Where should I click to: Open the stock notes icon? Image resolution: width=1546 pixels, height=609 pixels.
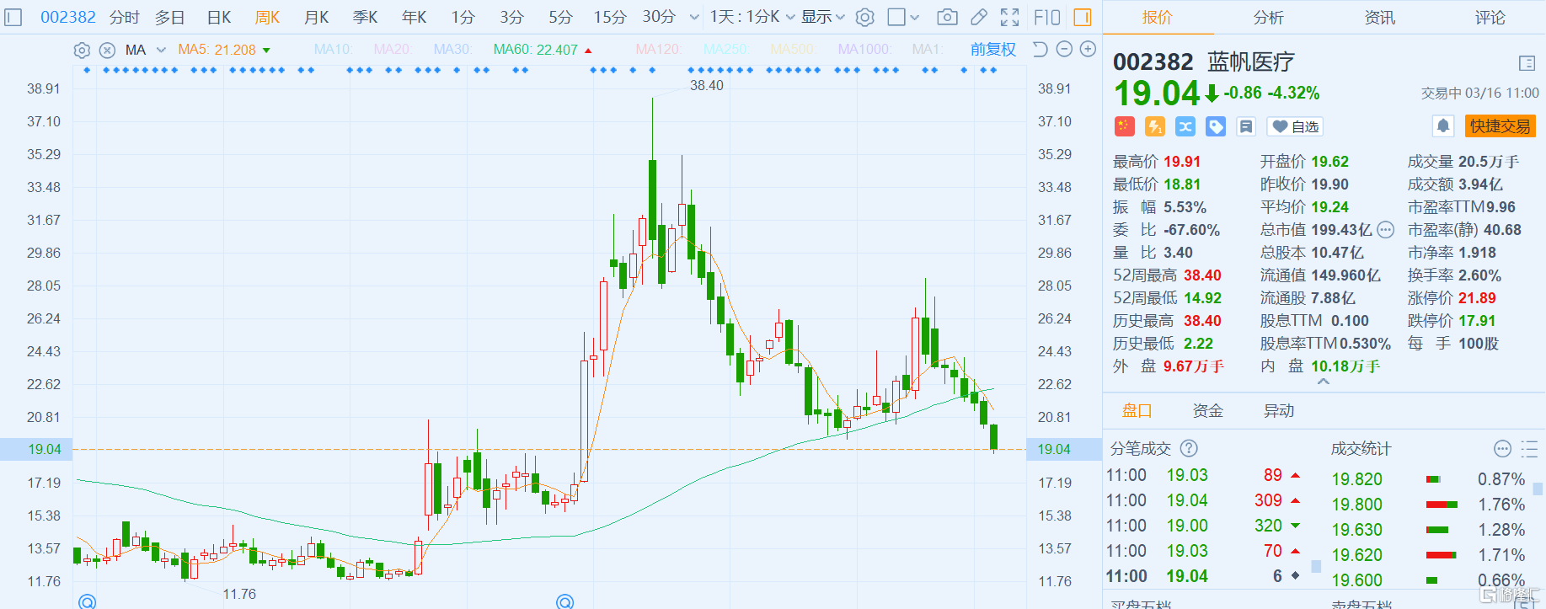[1246, 126]
